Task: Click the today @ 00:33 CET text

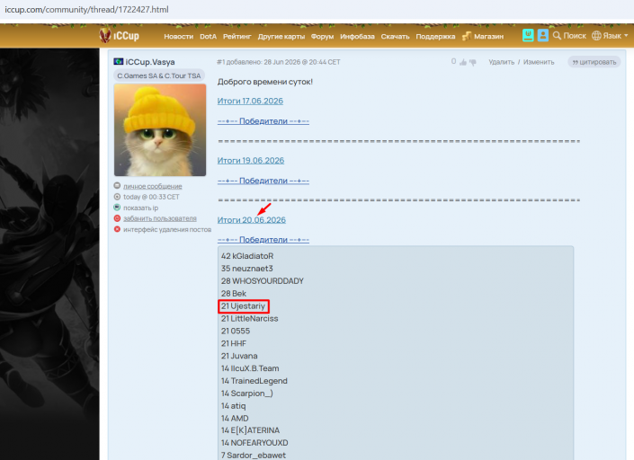Action: (151, 197)
